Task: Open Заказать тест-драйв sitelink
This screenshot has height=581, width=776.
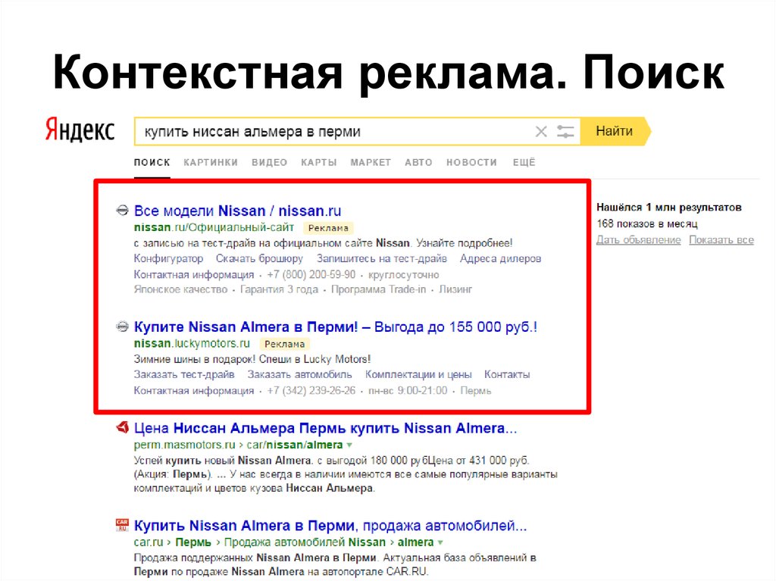Action: [x=184, y=374]
